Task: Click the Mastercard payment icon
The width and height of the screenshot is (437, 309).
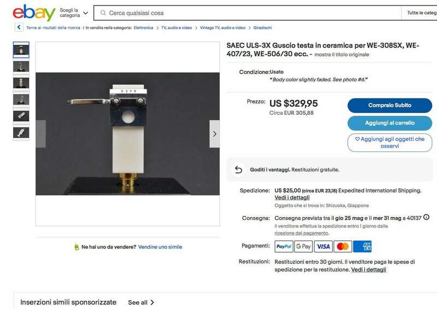Action: click(343, 247)
